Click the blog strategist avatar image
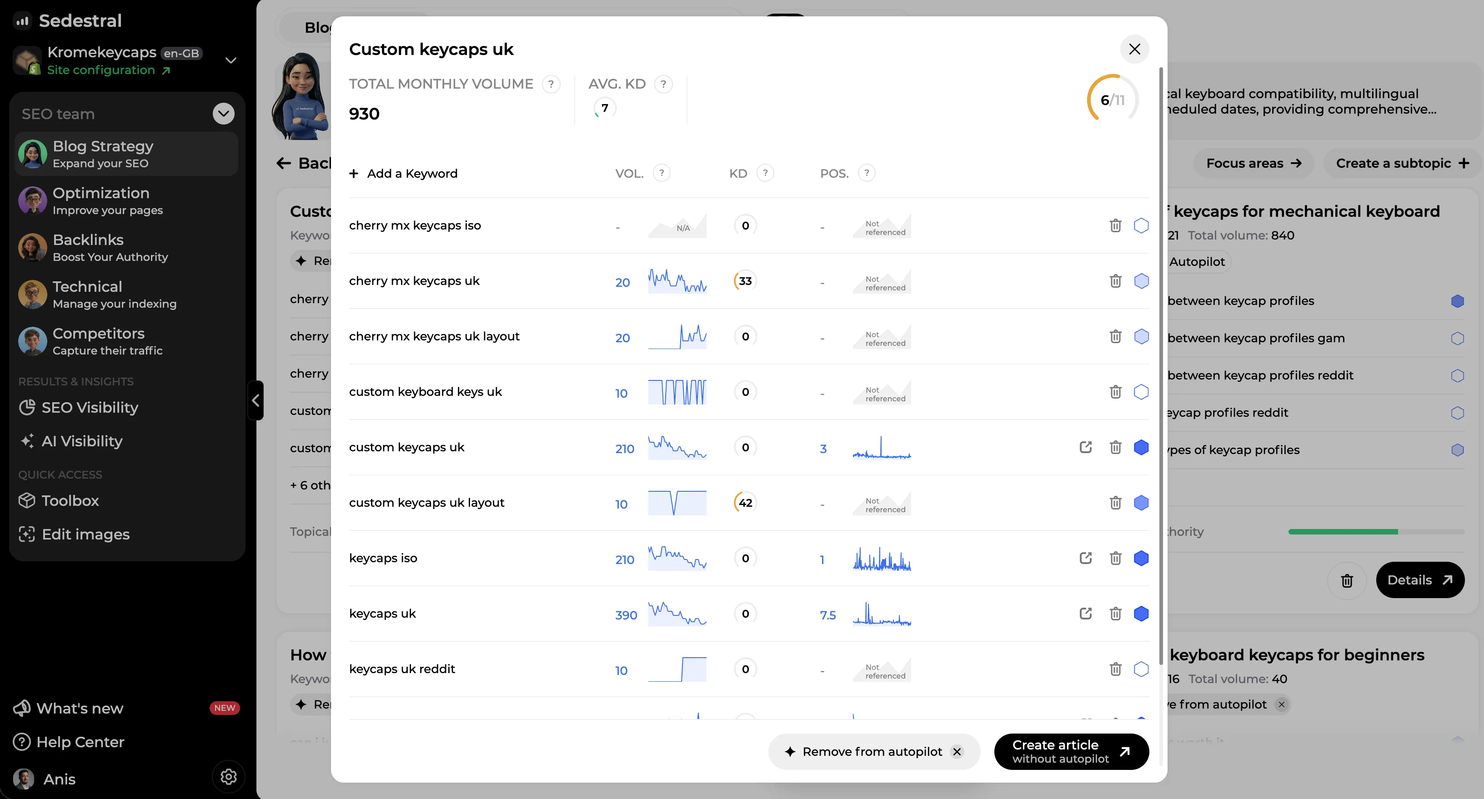 coord(301,96)
